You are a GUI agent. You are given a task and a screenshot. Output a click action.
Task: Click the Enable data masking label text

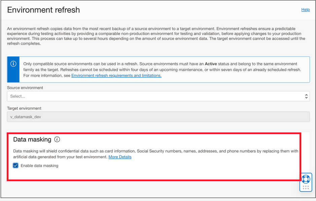tap(39, 166)
